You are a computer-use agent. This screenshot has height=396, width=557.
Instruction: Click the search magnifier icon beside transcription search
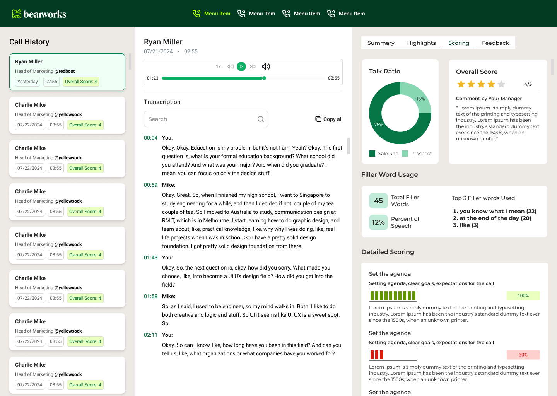pos(260,119)
